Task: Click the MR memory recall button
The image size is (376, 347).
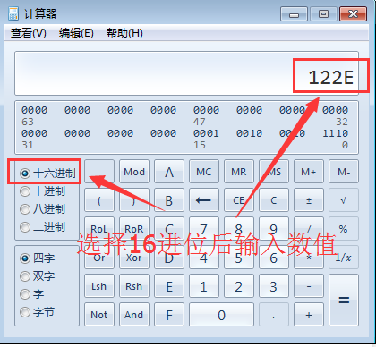Action: click(x=239, y=172)
